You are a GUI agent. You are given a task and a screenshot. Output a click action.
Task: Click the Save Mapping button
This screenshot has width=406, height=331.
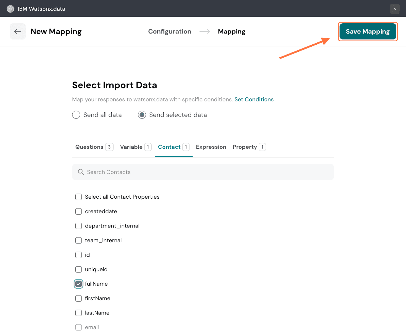(x=368, y=31)
